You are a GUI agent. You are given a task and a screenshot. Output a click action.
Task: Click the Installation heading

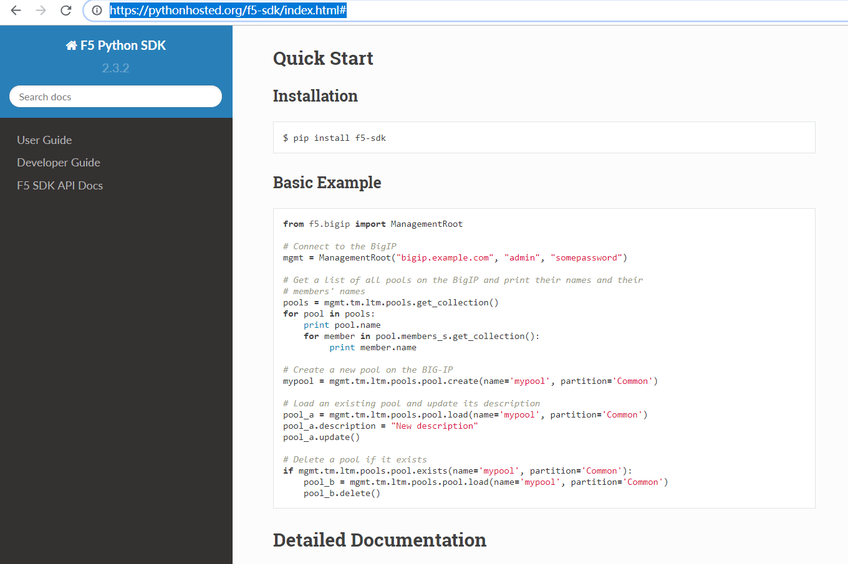pyautogui.click(x=316, y=96)
